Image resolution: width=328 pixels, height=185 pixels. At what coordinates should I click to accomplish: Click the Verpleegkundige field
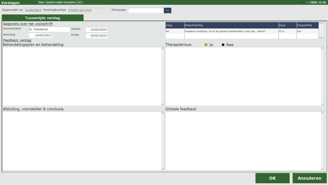point(89,10)
